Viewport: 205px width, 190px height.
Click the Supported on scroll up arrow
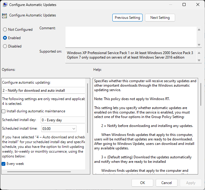199,52
